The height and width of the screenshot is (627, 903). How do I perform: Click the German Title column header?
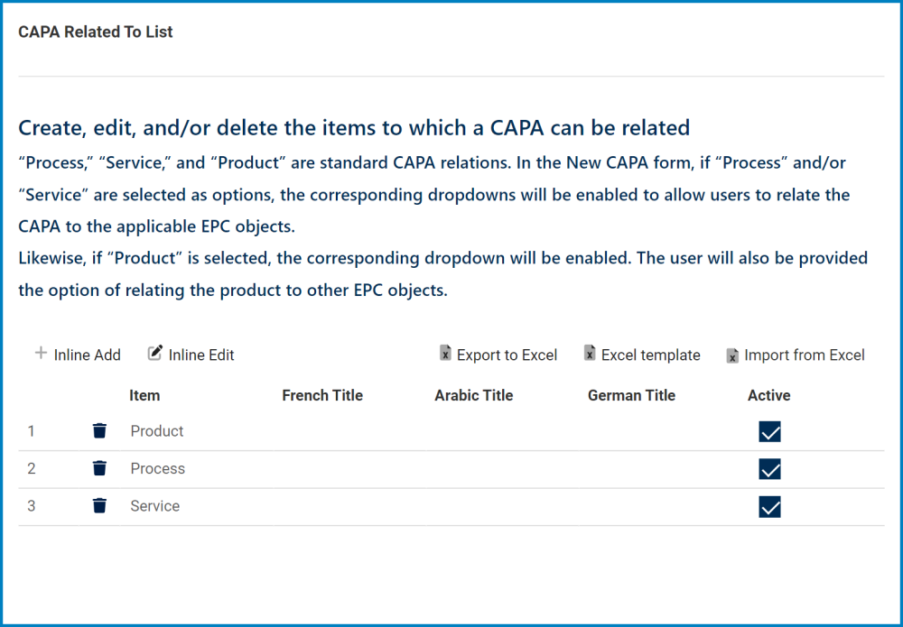click(x=631, y=395)
